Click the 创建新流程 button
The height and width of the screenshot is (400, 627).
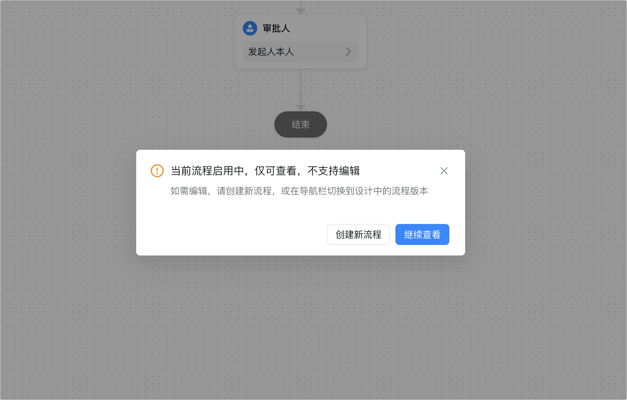click(359, 234)
